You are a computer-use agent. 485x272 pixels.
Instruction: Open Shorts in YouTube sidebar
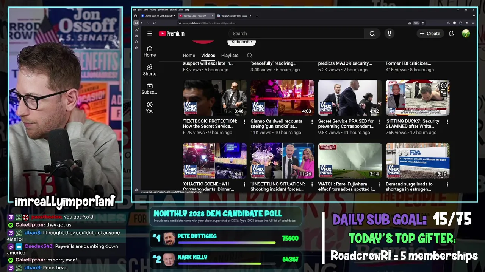tap(150, 70)
